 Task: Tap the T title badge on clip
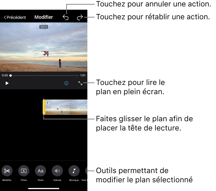point(47,103)
